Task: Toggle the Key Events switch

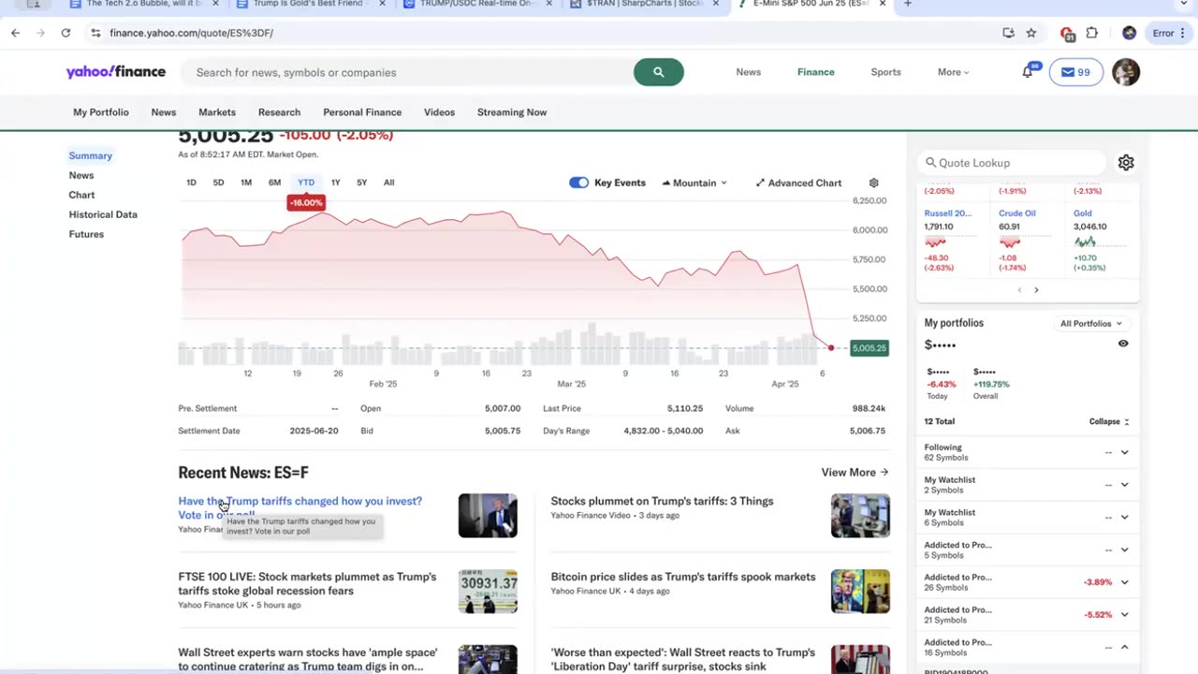Action: [578, 183]
